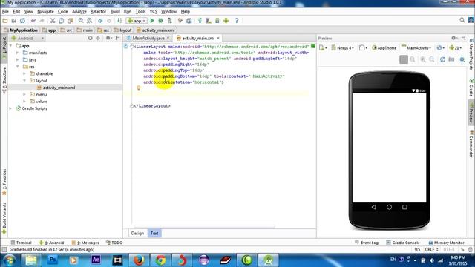The height and width of the screenshot is (267, 475).
Task: Expand the manifests folder
Action: pyautogui.click(x=18, y=53)
